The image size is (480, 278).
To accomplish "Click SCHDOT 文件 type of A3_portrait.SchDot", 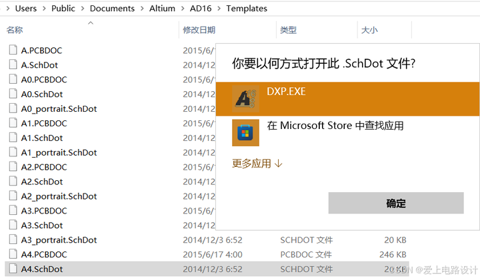I will 307,240.
